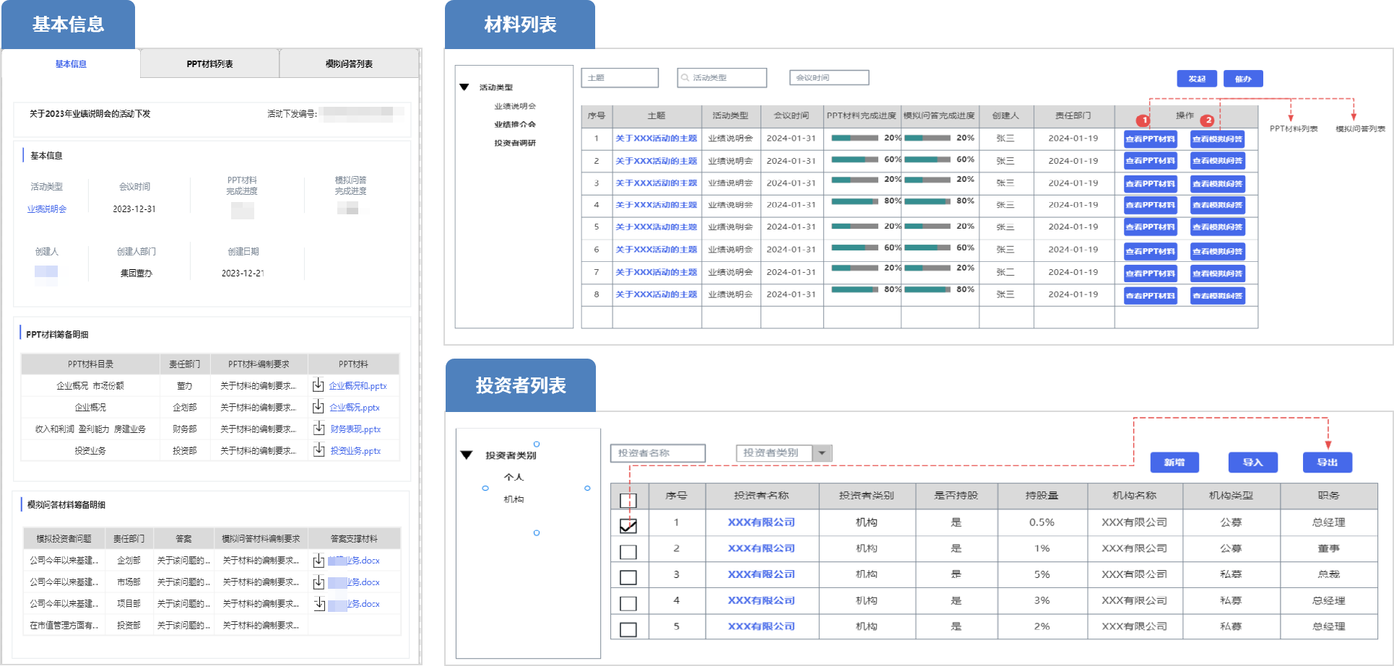Click the 持股量 column header
This screenshot has width=1394, height=666.
1042,496
